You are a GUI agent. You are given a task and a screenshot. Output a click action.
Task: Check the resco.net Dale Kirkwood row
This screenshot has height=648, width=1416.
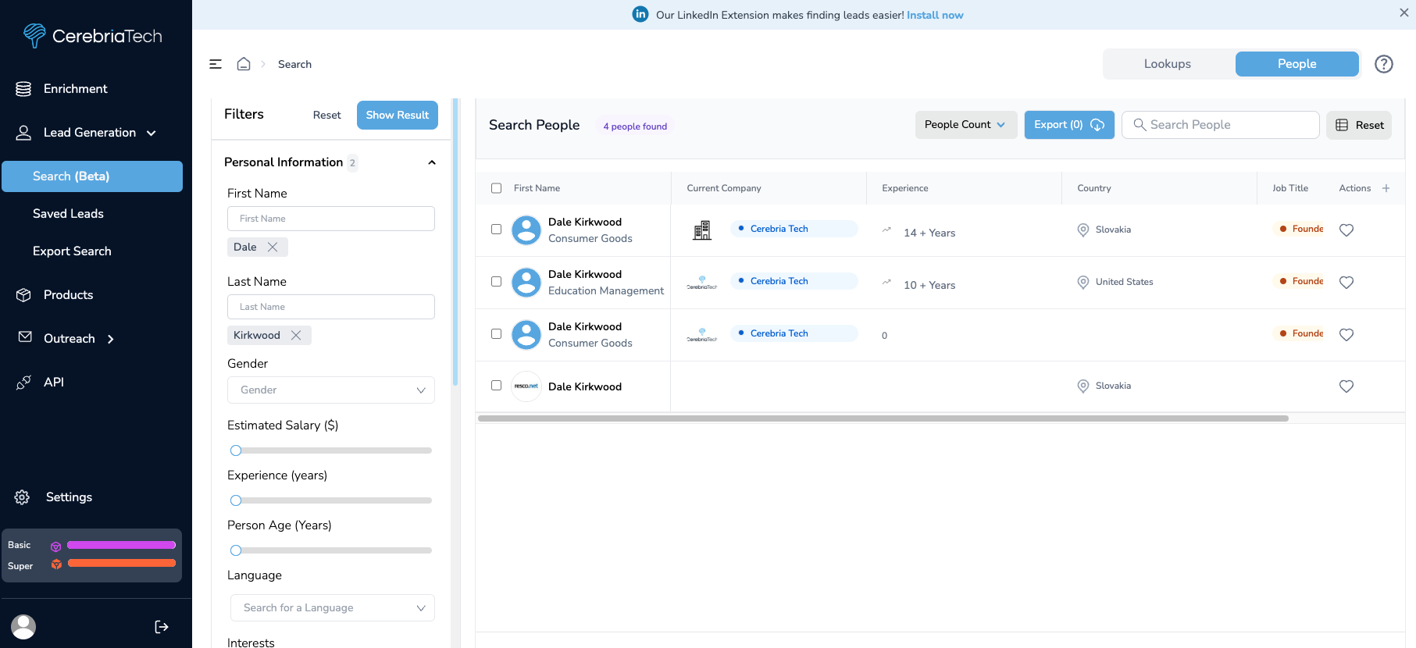496,386
